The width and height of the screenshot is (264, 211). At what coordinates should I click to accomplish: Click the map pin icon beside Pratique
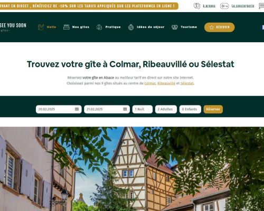[99, 27]
